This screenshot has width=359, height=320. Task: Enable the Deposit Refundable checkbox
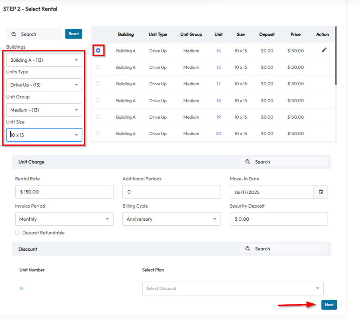(x=17, y=233)
